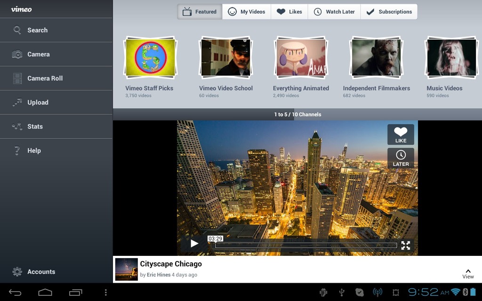Open Eric Hines profile link
Screen dimensions: 482x301
point(159,275)
